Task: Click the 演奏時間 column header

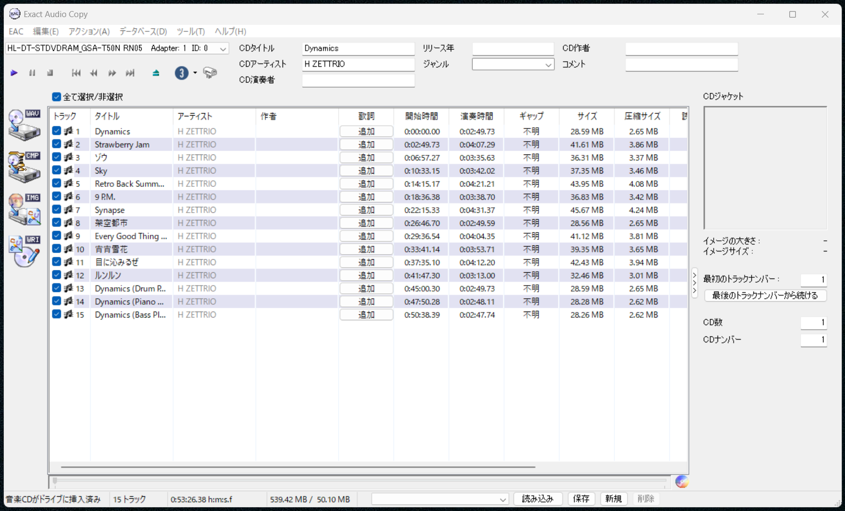Action: coord(477,116)
